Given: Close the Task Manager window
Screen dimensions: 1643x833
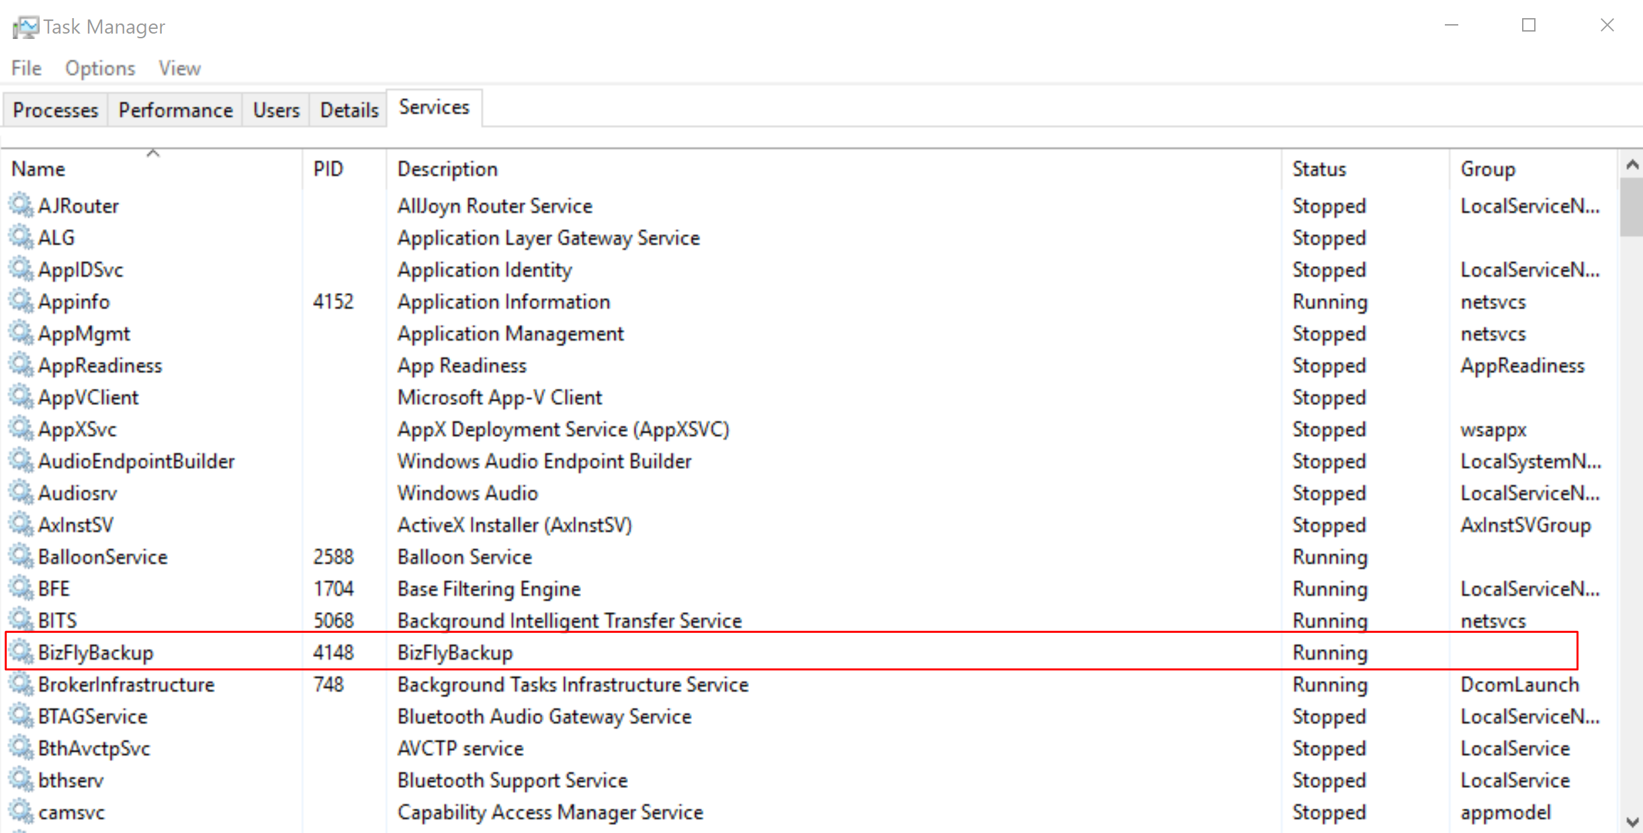Looking at the screenshot, I should click(1607, 26).
